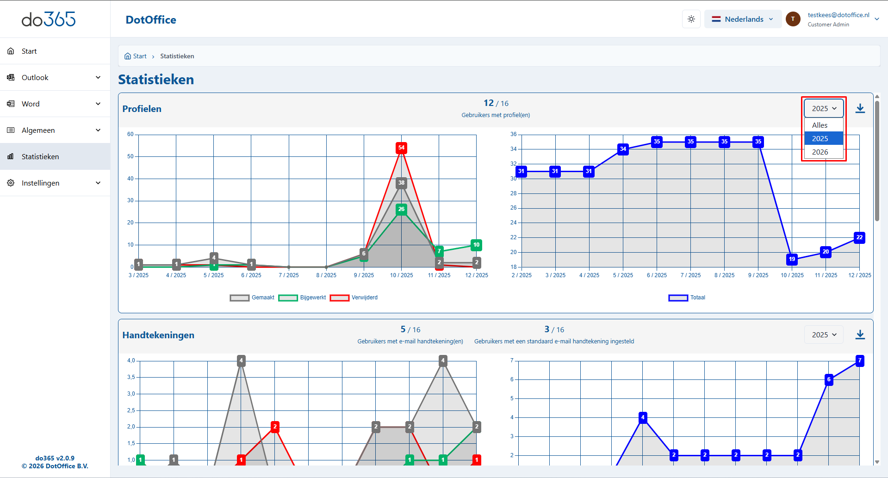Click the Instellingen gear icon
The image size is (888, 478).
click(11, 183)
